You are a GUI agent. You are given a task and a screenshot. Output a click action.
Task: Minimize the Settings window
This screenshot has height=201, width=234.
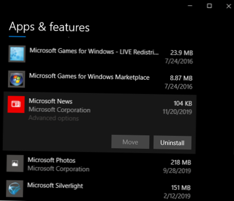tap(190, 6)
